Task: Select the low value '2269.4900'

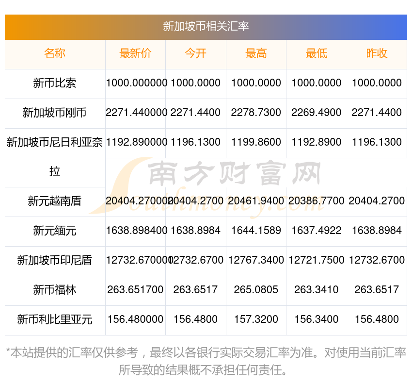Action: (x=317, y=113)
